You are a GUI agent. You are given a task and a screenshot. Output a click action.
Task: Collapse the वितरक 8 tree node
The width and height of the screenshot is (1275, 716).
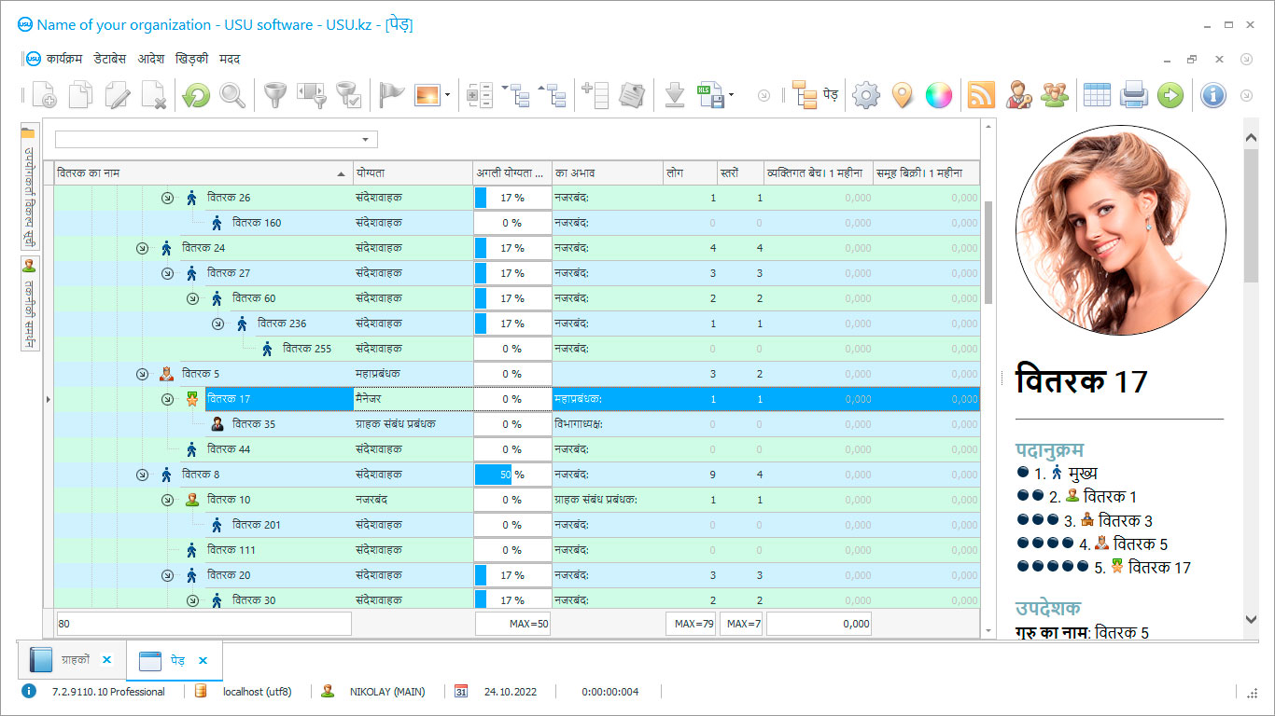(142, 475)
